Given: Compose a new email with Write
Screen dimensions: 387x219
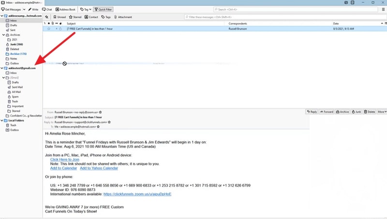Looking at the screenshot, I should pyautogui.click(x=33, y=9).
